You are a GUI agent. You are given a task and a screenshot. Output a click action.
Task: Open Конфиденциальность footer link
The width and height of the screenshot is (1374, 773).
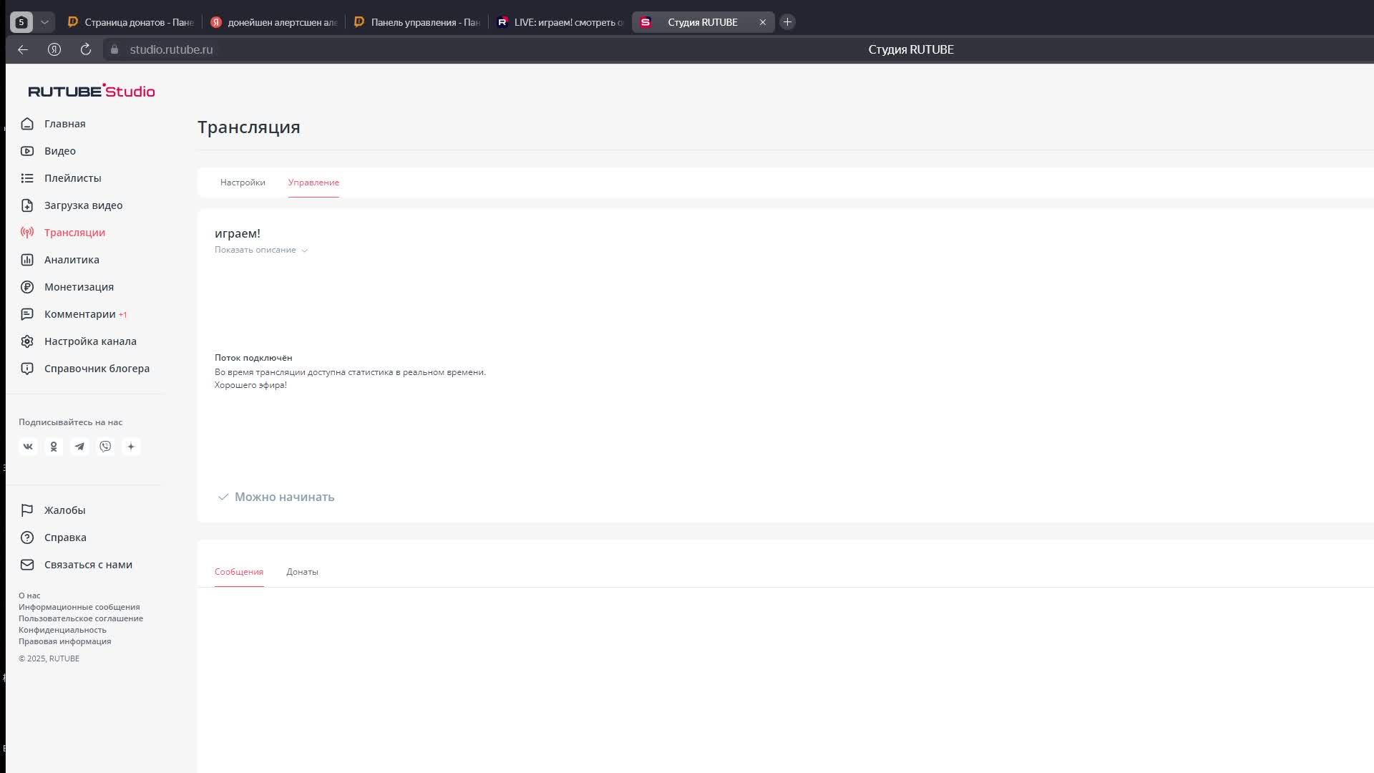(62, 630)
